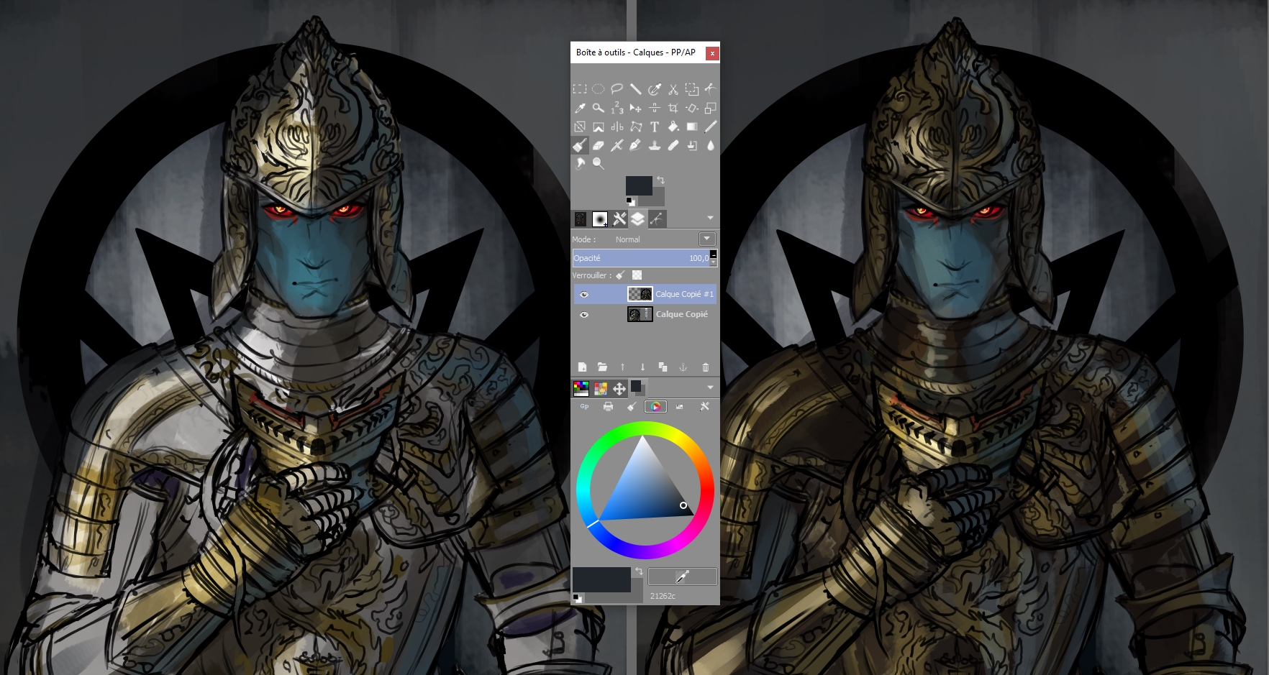Viewport: 1269px width, 675px height.
Task: Toggle visibility of the Calque Copié layer
Action: point(584,314)
